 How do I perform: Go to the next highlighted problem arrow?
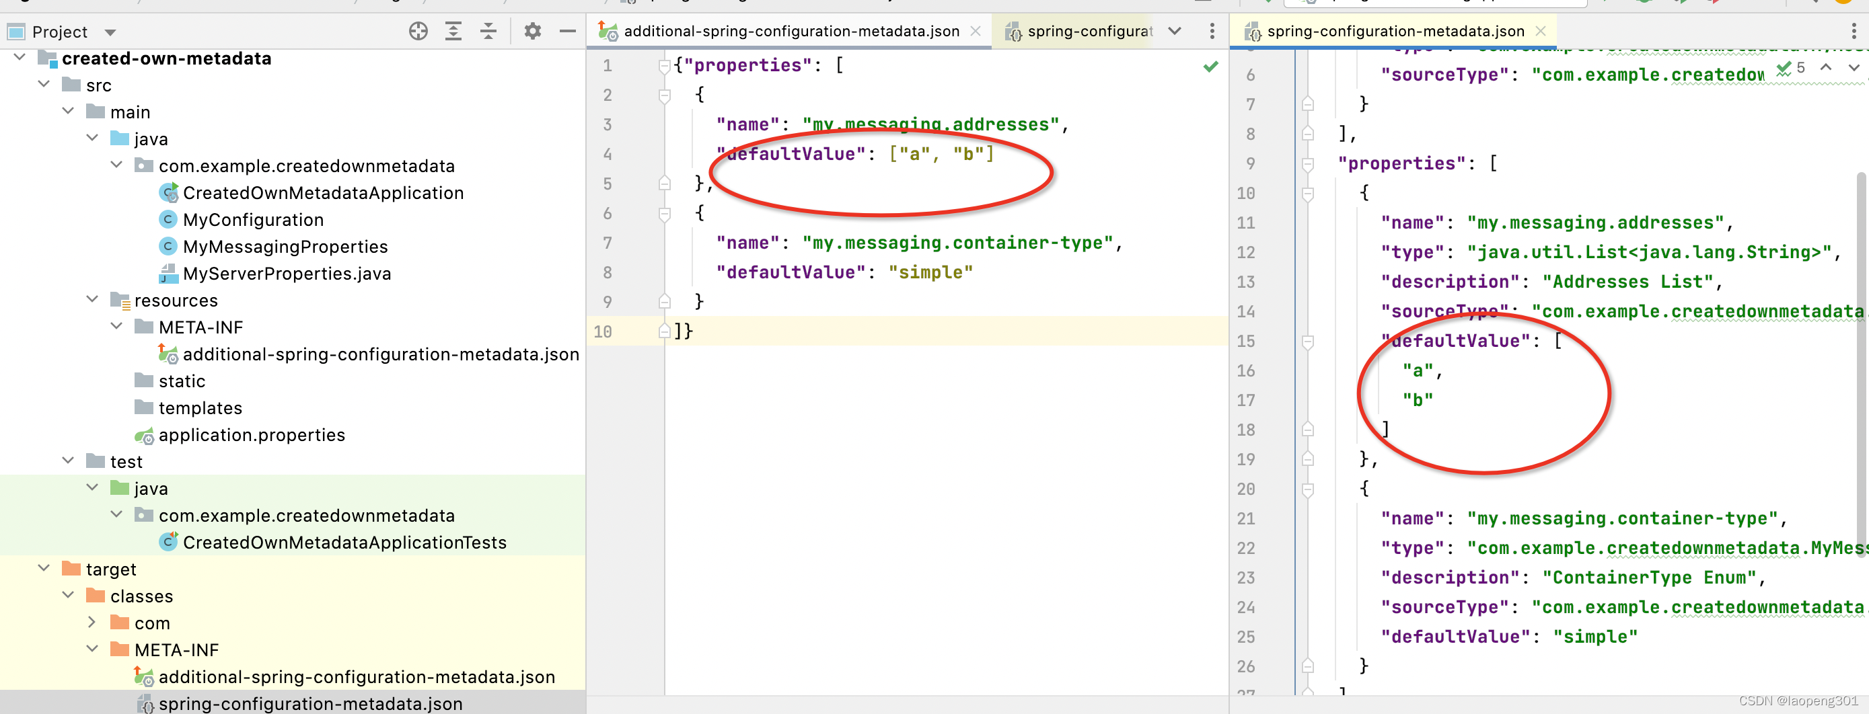1854,67
